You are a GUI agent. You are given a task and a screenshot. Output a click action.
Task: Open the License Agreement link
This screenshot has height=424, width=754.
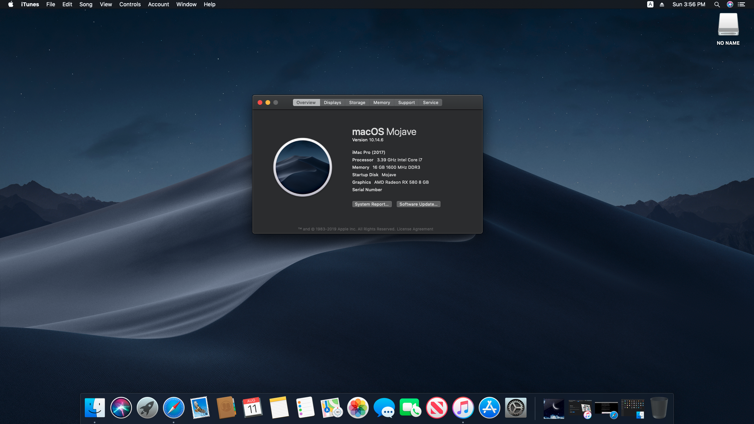[415, 229]
